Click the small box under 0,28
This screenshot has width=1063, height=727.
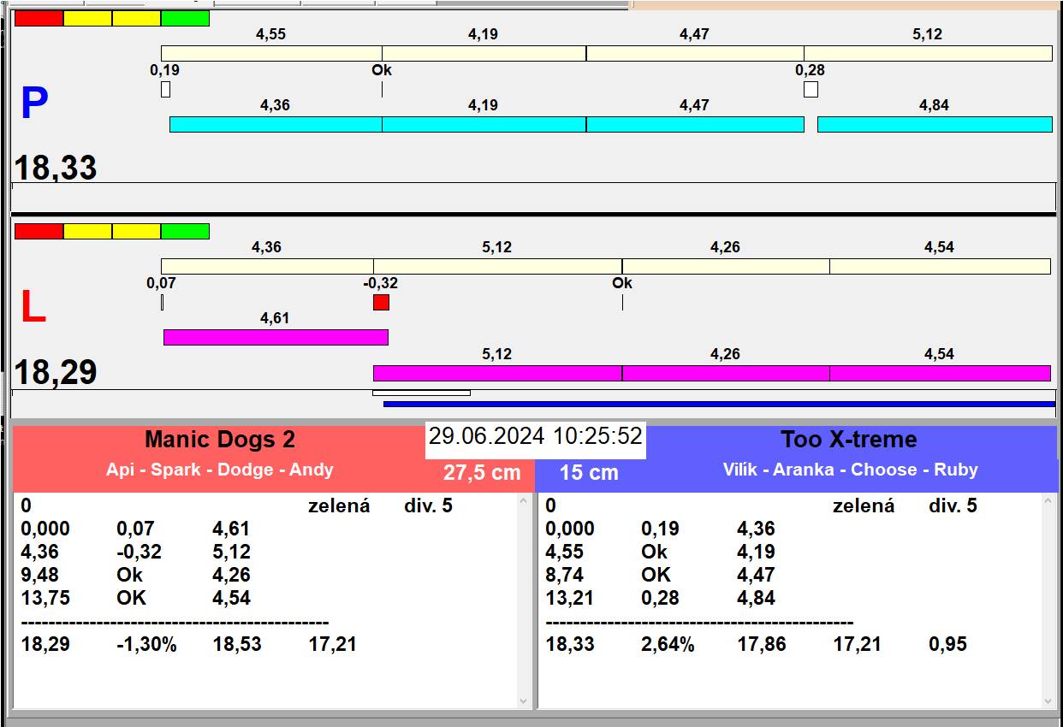pos(811,89)
